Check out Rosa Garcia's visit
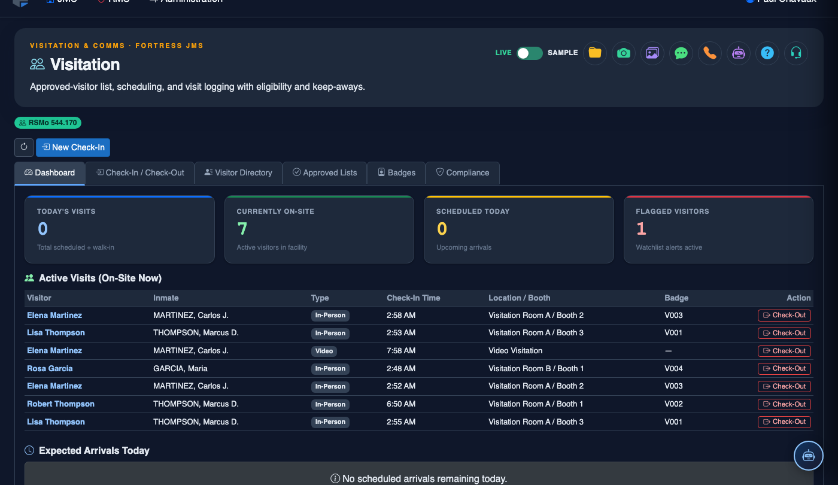Screen dimensions: 838x485 pos(784,368)
